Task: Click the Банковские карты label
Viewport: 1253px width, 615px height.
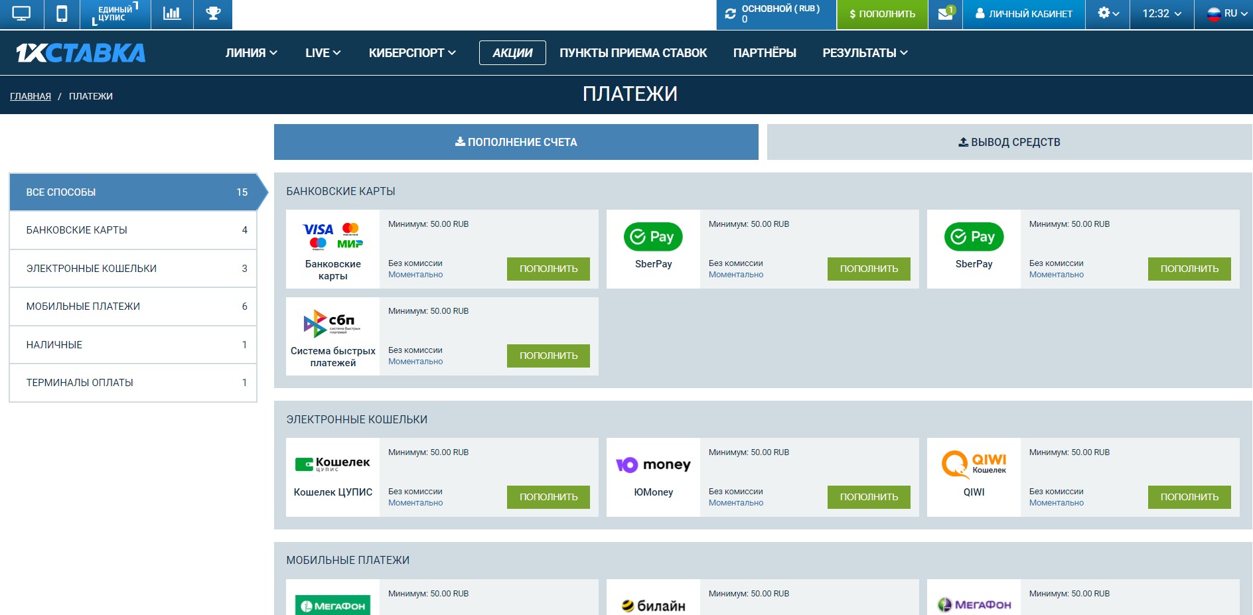Action: coord(333,270)
